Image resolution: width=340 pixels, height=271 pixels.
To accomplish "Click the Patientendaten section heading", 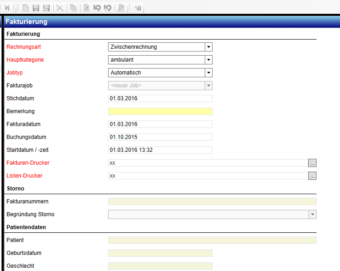I will tap(26, 227).
